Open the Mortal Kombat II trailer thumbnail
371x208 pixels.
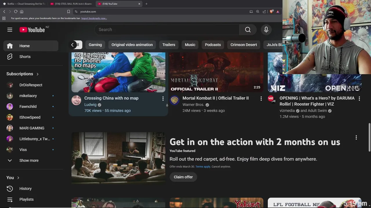tap(217, 72)
